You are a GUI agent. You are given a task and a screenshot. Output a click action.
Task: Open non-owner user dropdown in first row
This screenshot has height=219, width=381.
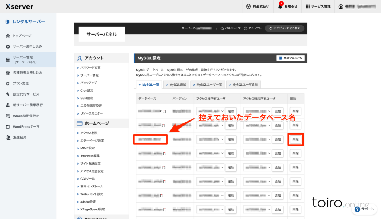click(x=257, y=111)
